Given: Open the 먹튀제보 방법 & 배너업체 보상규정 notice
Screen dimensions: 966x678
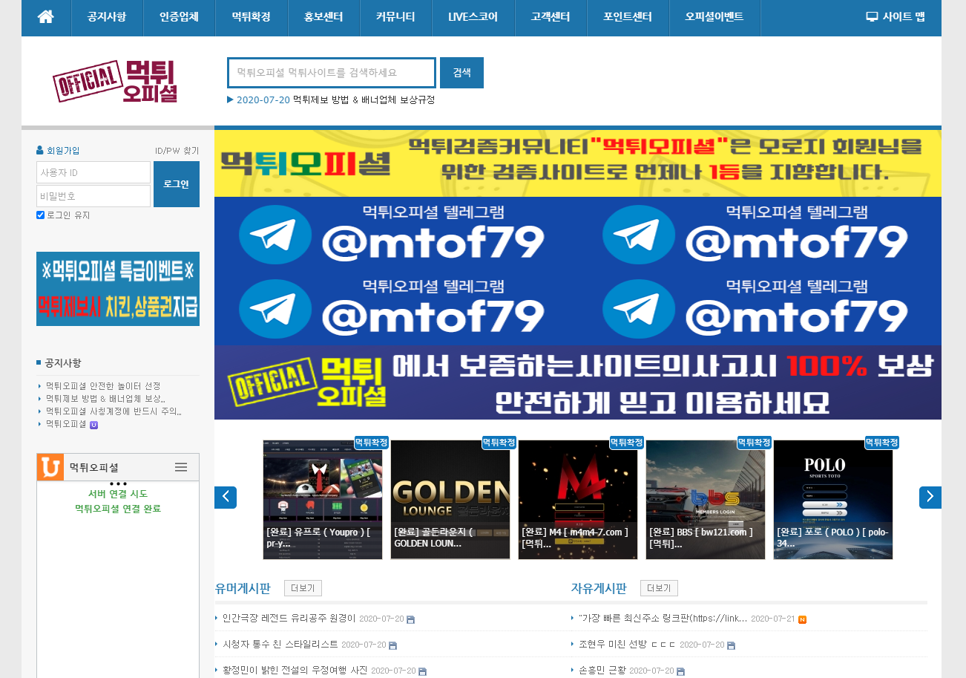Looking at the screenshot, I should pyautogui.click(x=364, y=100).
